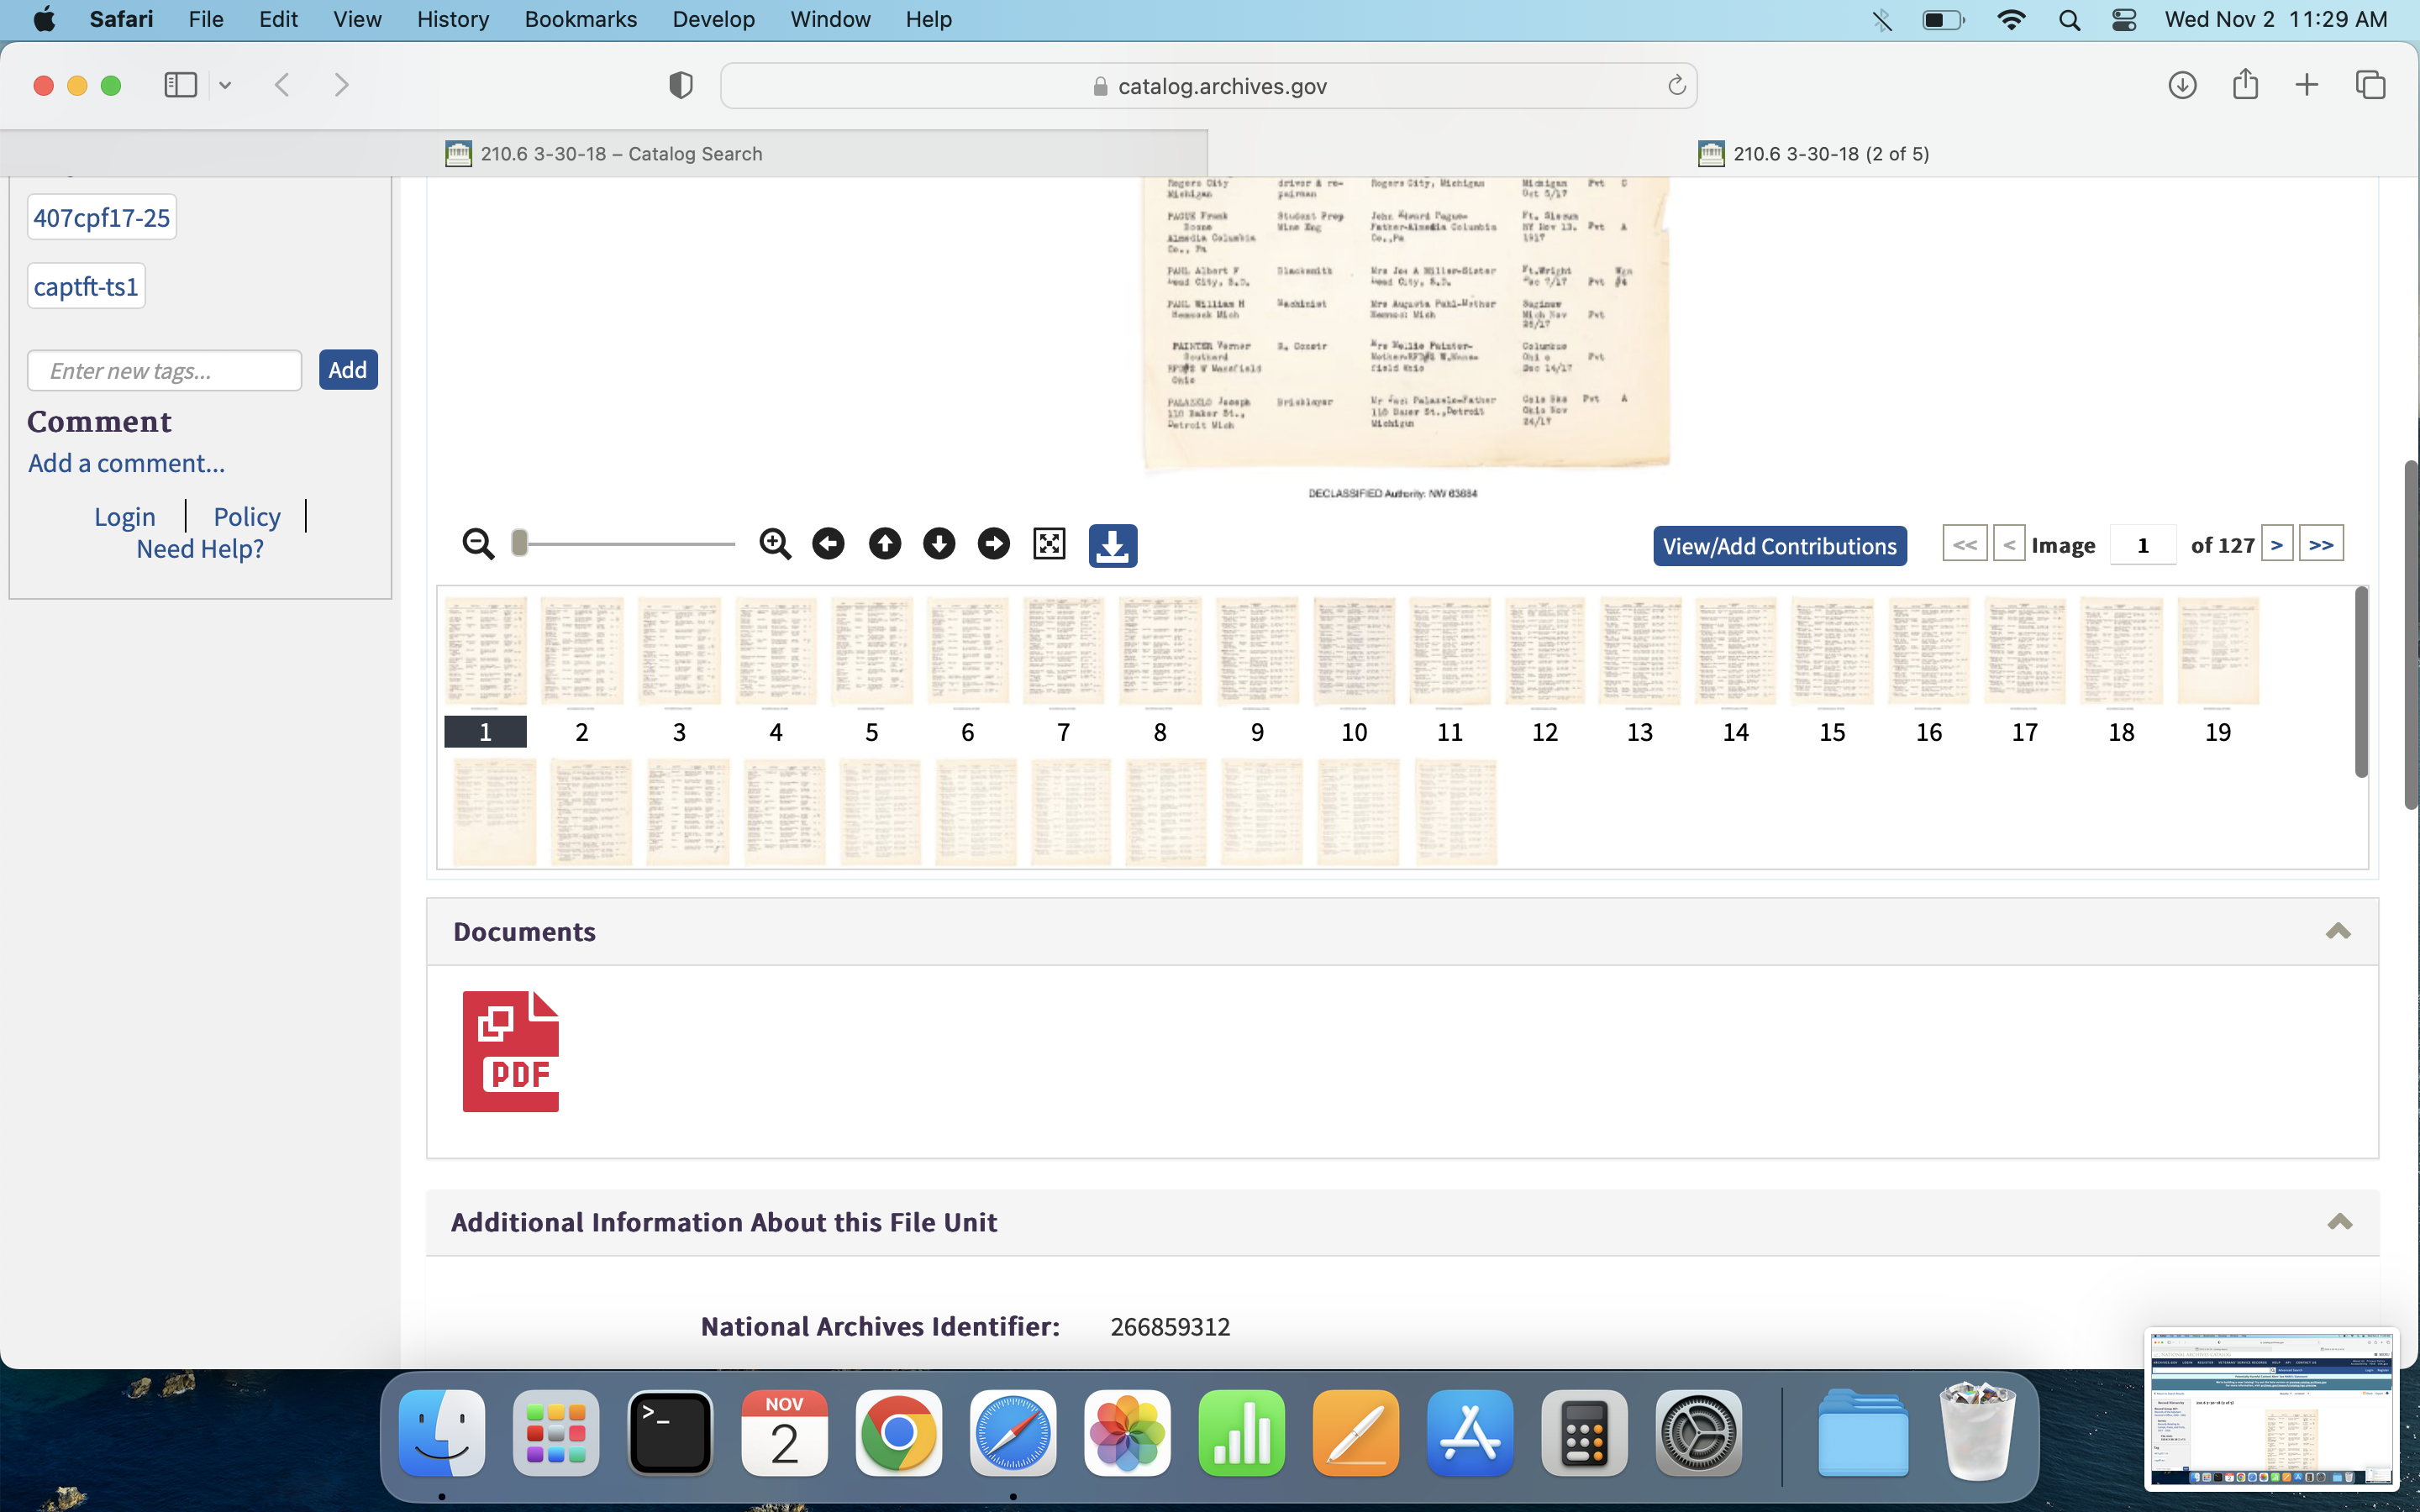The width and height of the screenshot is (2420, 1512).
Task: Pan image down with arrow icon
Action: 938,544
